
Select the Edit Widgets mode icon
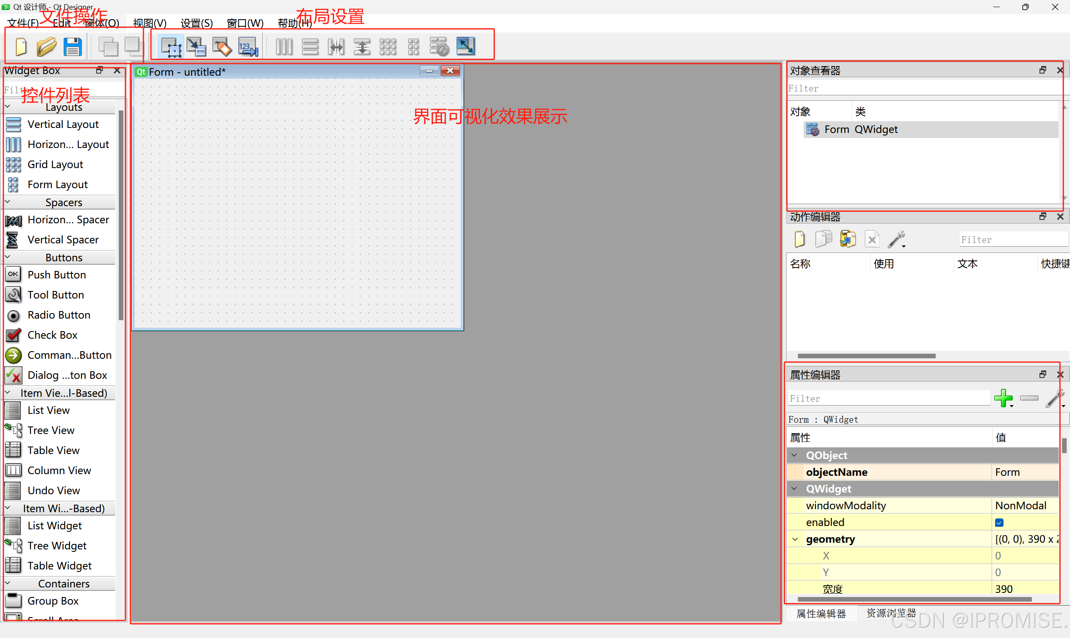[171, 46]
